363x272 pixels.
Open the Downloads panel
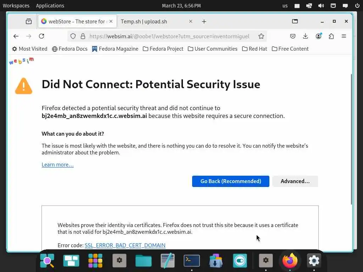pyautogui.click(x=306, y=36)
